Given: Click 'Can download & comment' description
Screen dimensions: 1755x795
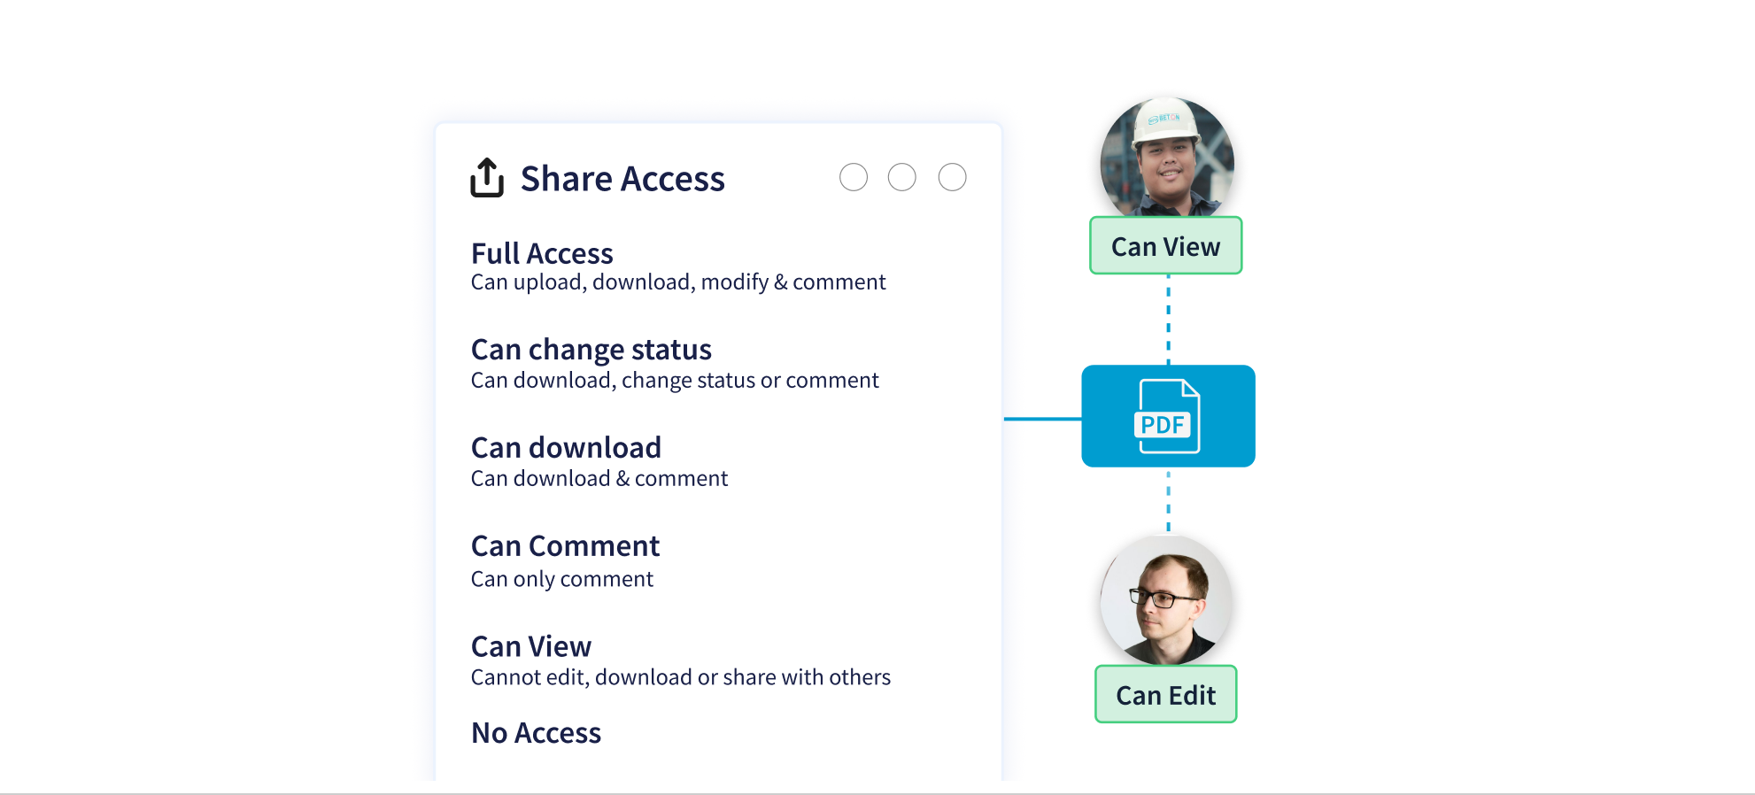Looking at the screenshot, I should coord(599,479).
